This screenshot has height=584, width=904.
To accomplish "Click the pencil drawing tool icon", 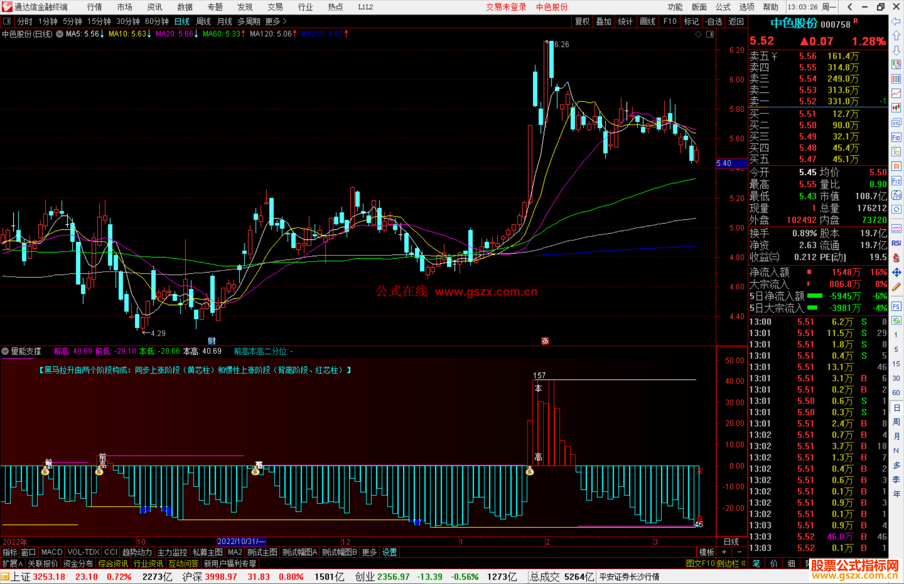I will click(896, 287).
